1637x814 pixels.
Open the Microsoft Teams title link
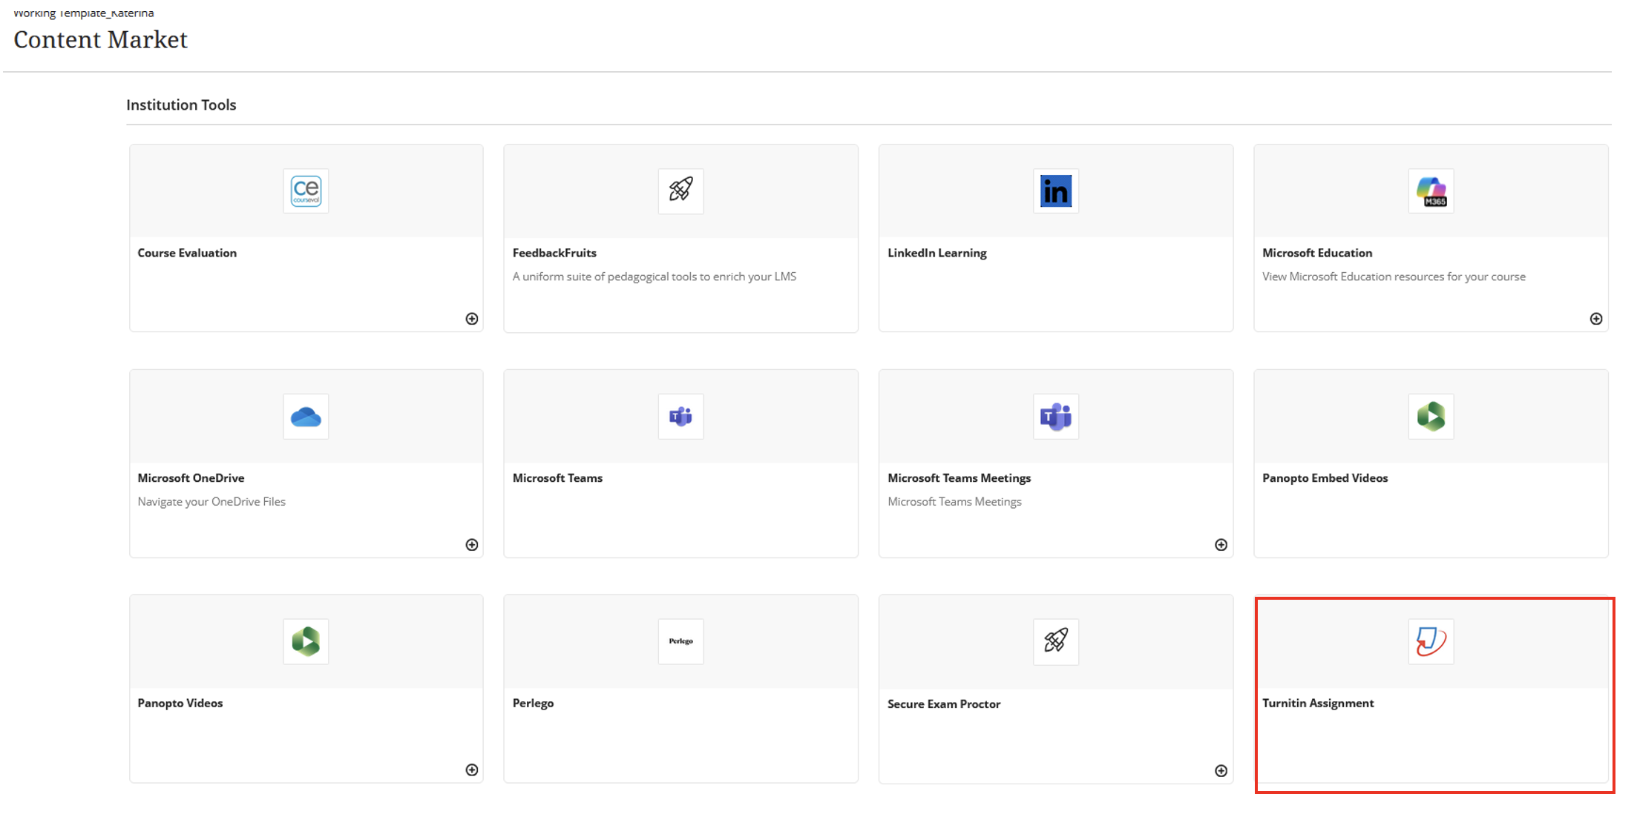557,478
